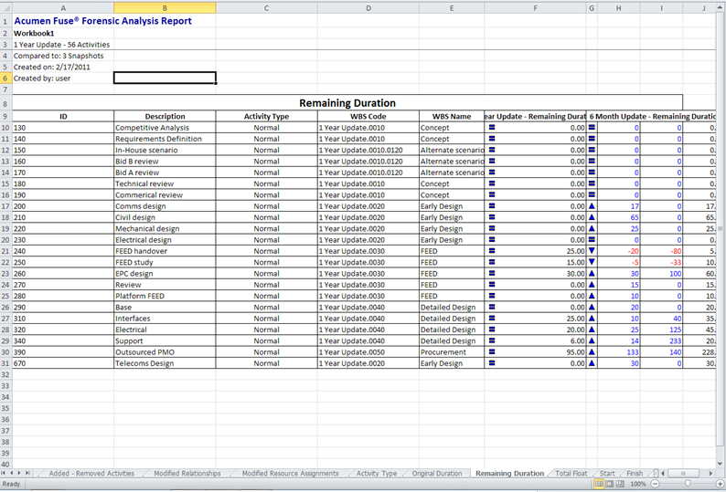Click the up arrow indicator for Comms design
The image size is (726, 492).
pyautogui.click(x=592, y=206)
